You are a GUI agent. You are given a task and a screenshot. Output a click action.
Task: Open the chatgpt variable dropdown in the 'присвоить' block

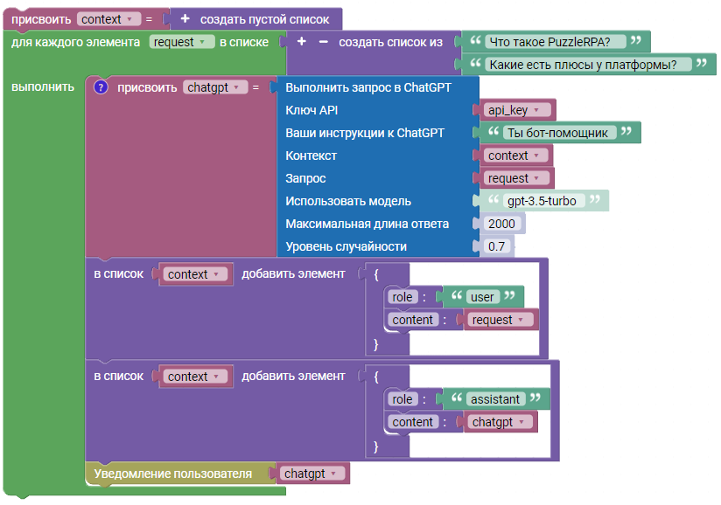click(214, 87)
